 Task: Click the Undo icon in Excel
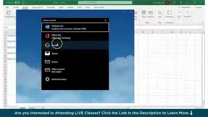click(x=28, y=3)
